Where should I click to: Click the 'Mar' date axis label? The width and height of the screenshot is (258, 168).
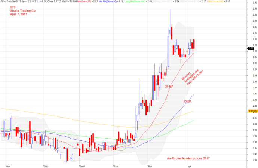tap(150, 167)
